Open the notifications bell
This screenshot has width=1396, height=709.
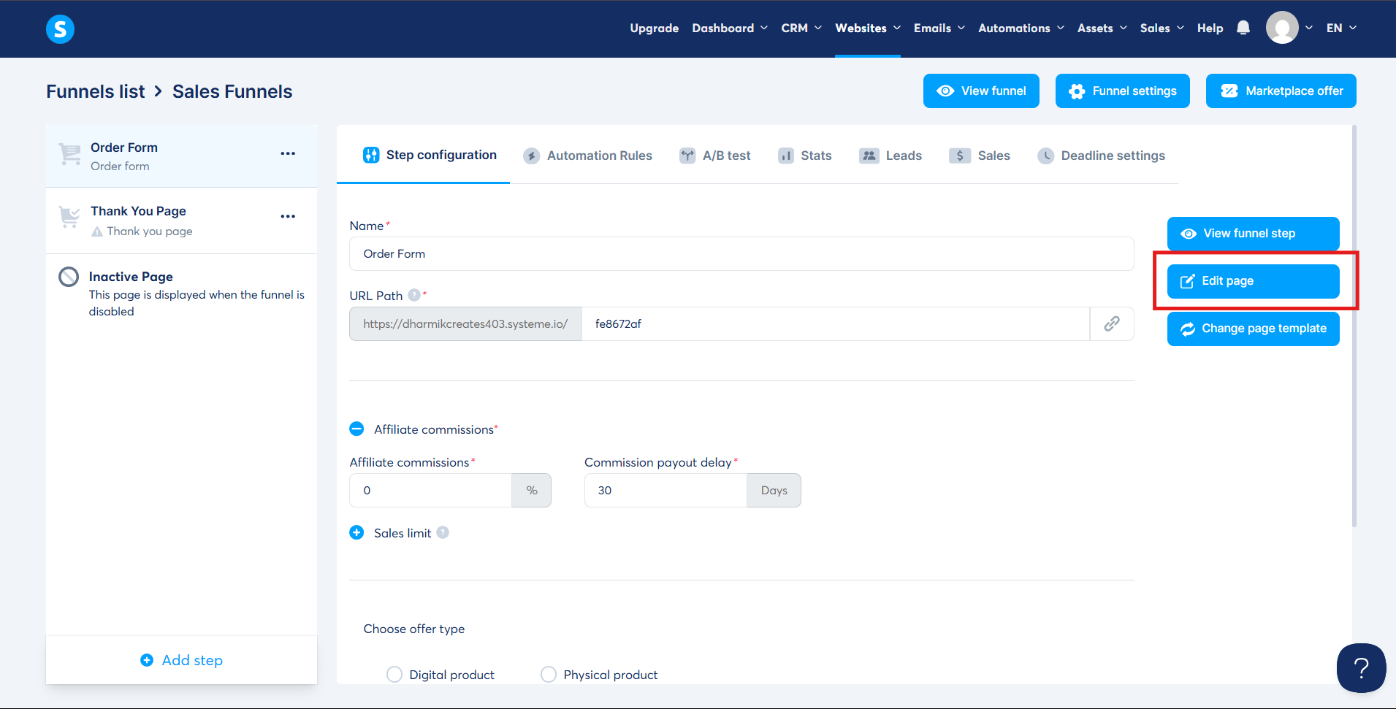coord(1243,28)
